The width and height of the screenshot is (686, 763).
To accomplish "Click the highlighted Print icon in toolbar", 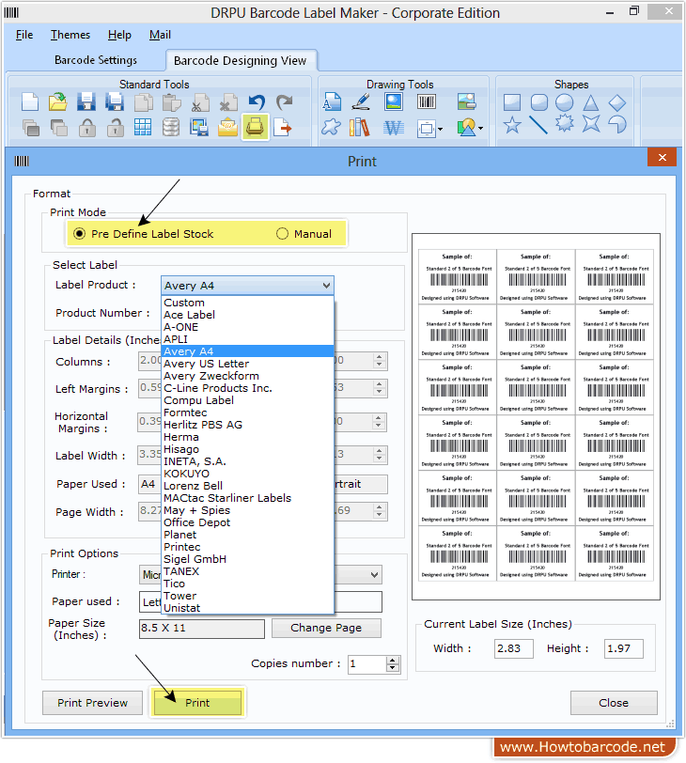I will 255,127.
